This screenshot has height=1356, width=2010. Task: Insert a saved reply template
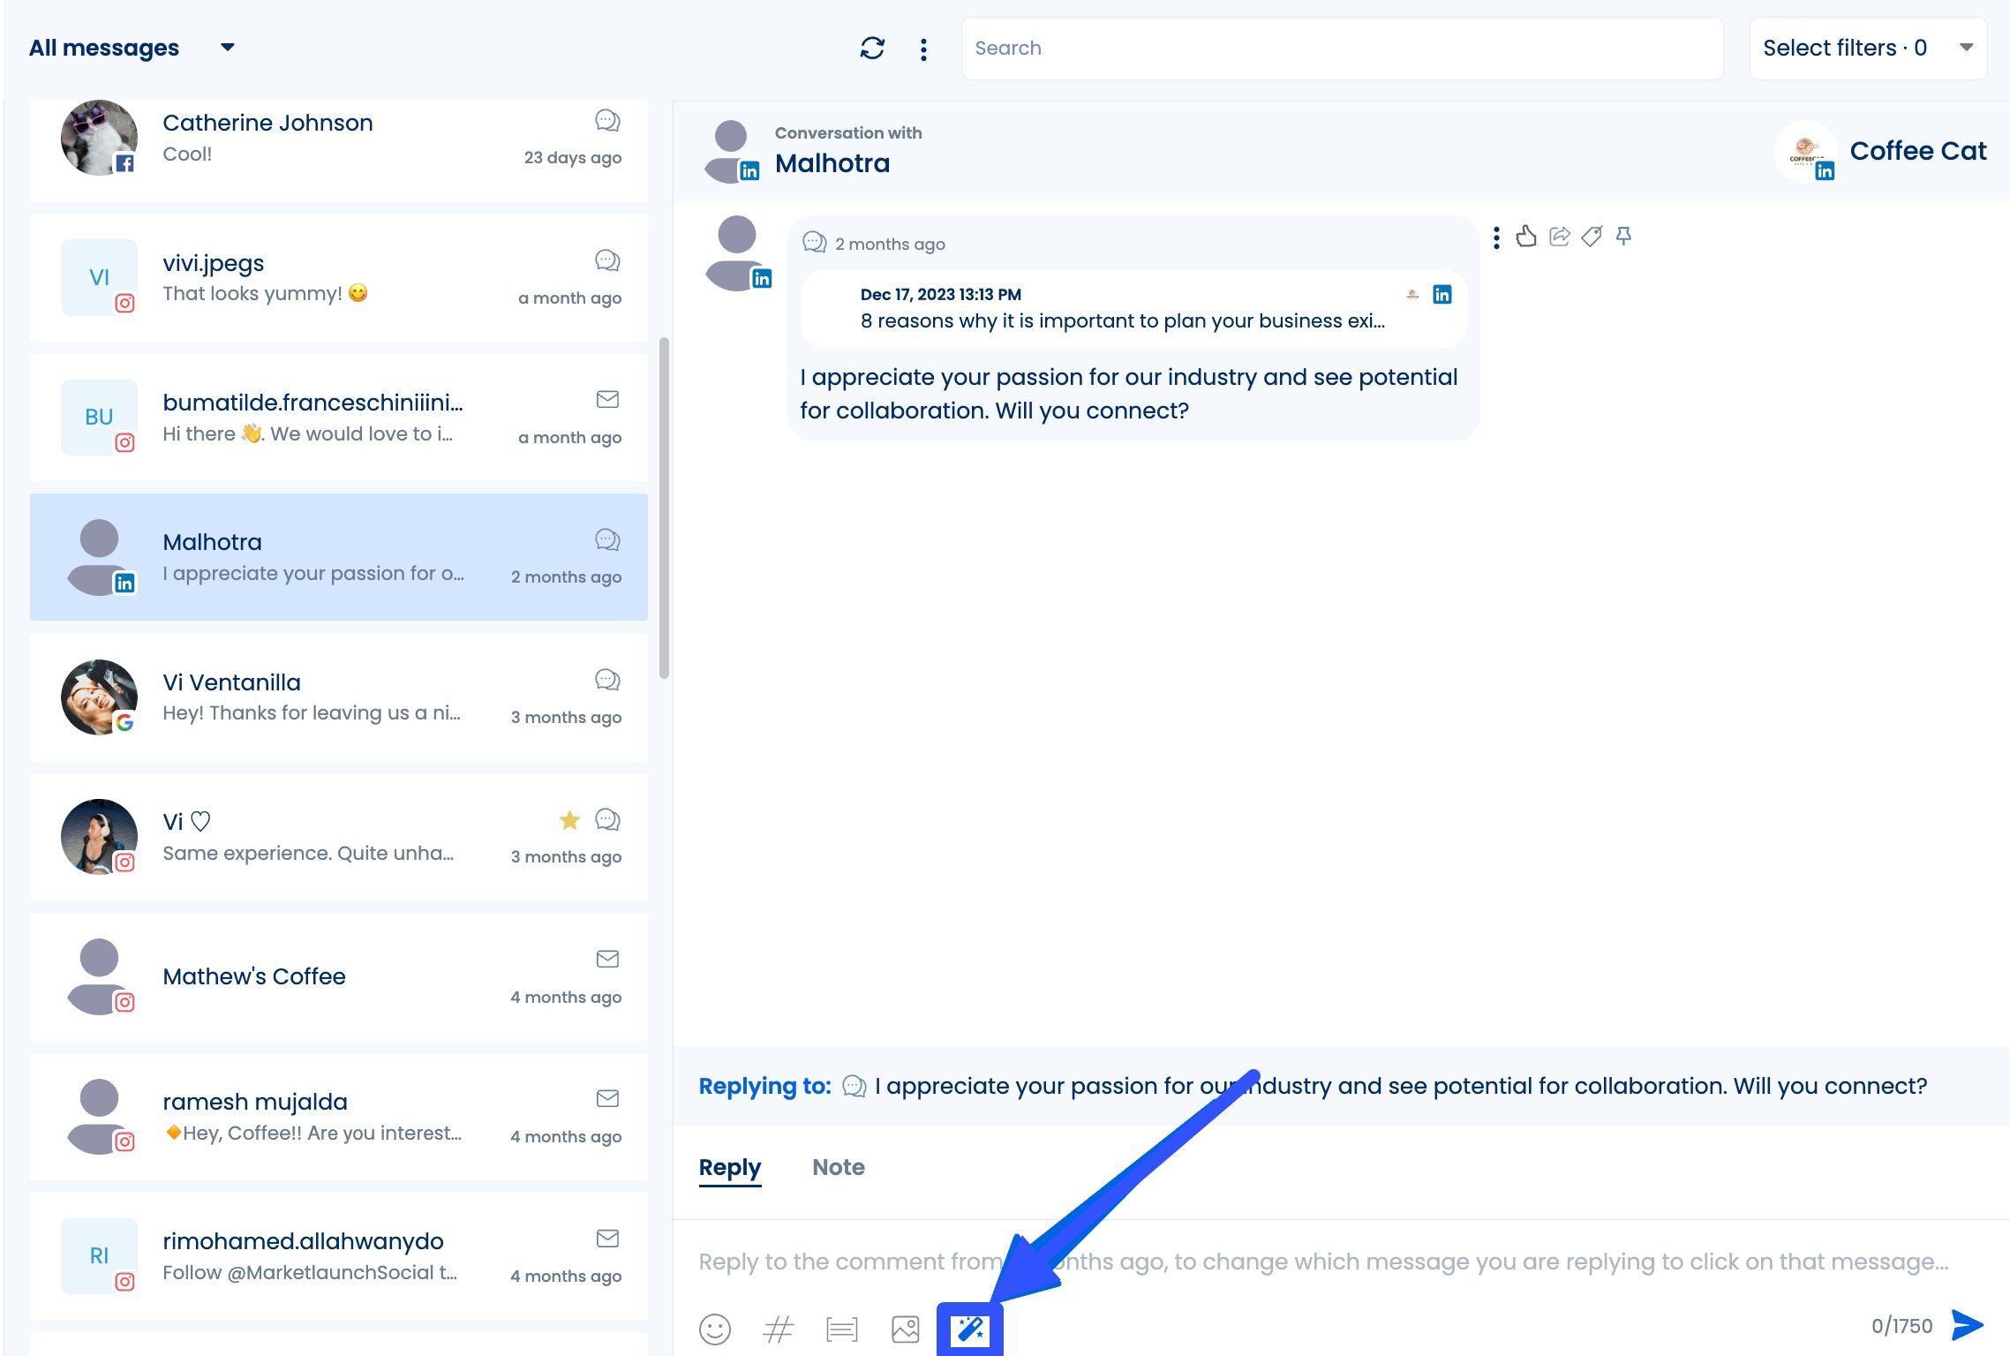click(842, 1328)
